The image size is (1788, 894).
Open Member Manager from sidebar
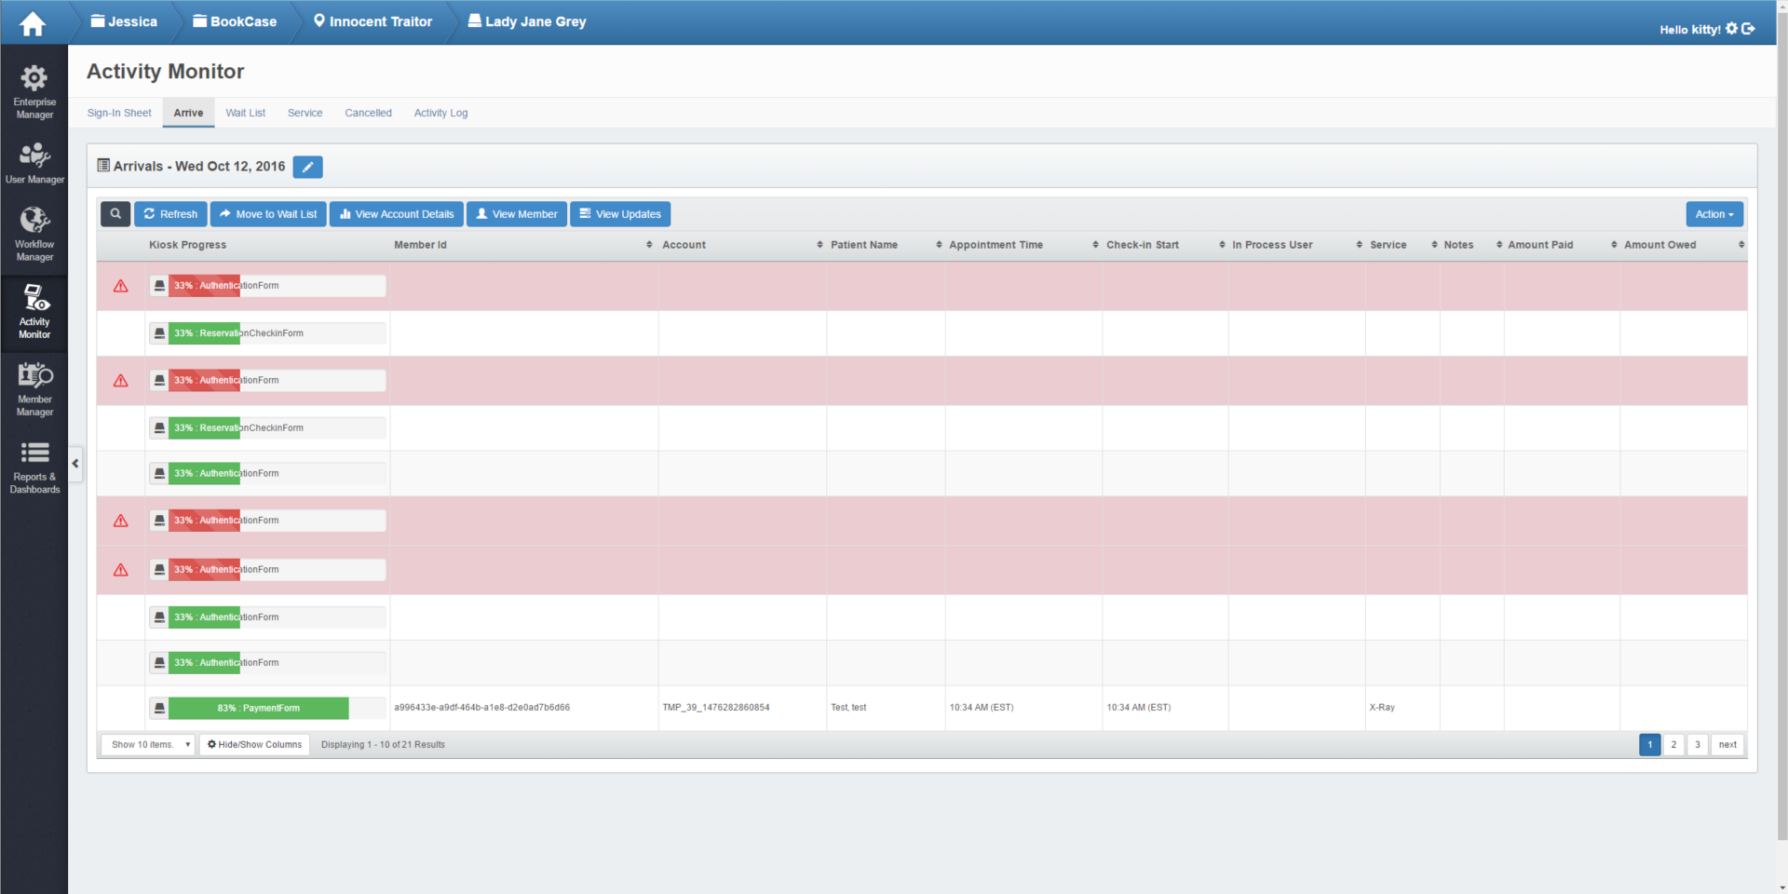pos(34,388)
